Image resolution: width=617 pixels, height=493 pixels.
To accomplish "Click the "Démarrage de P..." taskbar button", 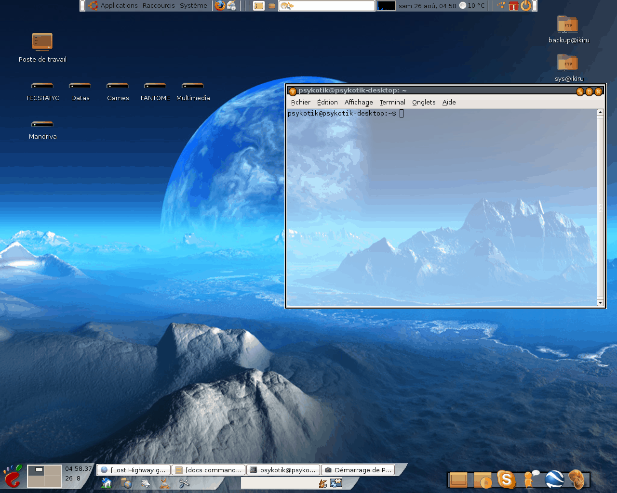I will [358, 469].
